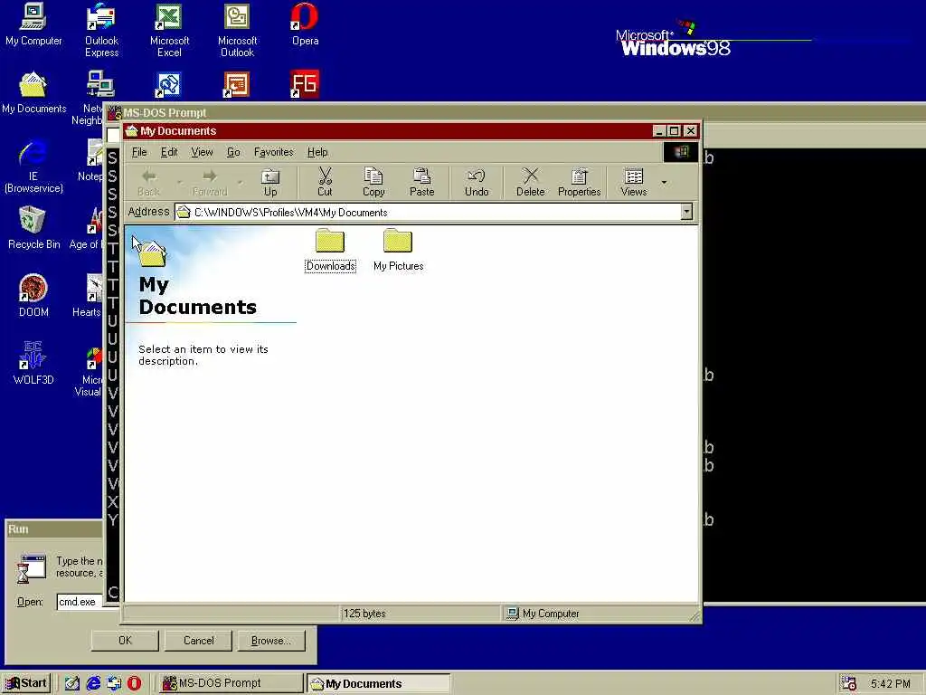Click the Delete X toolbar icon
This screenshot has height=695, width=926.
click(x=530, y=182)
